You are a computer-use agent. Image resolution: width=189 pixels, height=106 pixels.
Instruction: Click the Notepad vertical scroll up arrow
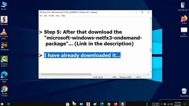pos(151,18)
